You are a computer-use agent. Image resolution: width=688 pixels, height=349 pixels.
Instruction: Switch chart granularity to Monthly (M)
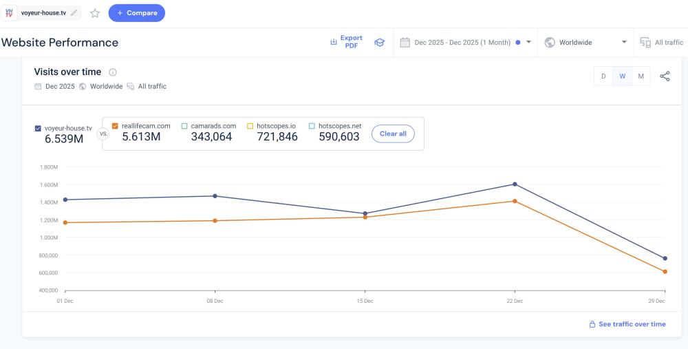point(641,76)
